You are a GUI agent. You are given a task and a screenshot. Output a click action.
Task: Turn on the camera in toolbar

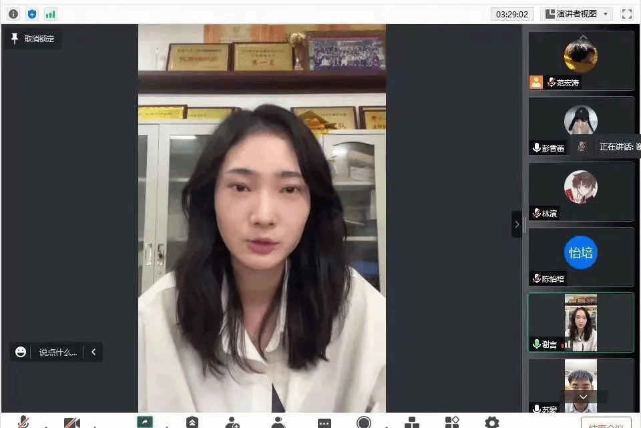[71, 423]
